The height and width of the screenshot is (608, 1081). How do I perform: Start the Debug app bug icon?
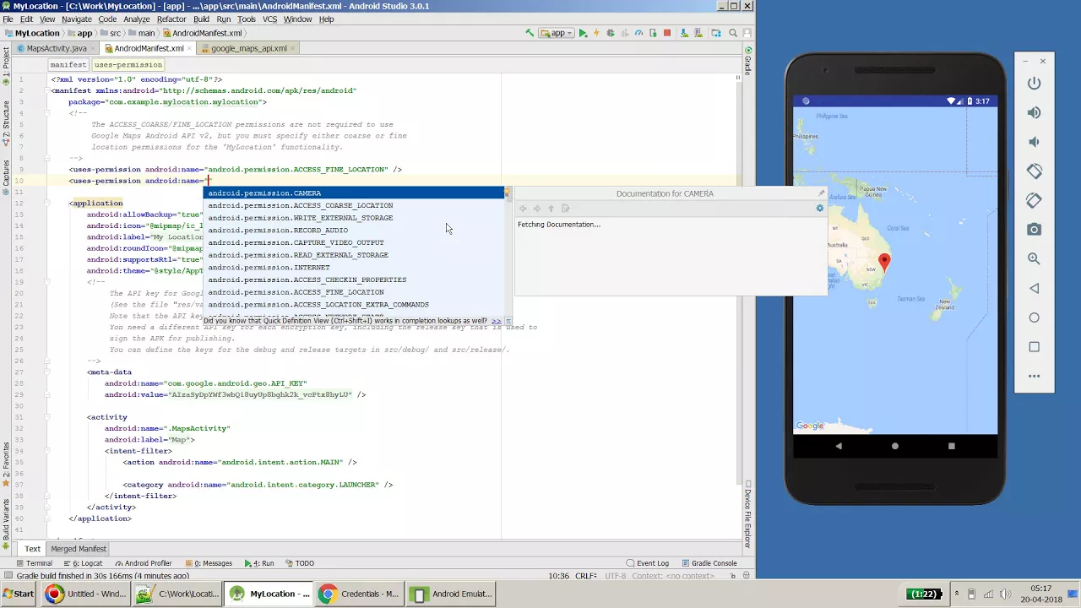[x=611, y=33]
